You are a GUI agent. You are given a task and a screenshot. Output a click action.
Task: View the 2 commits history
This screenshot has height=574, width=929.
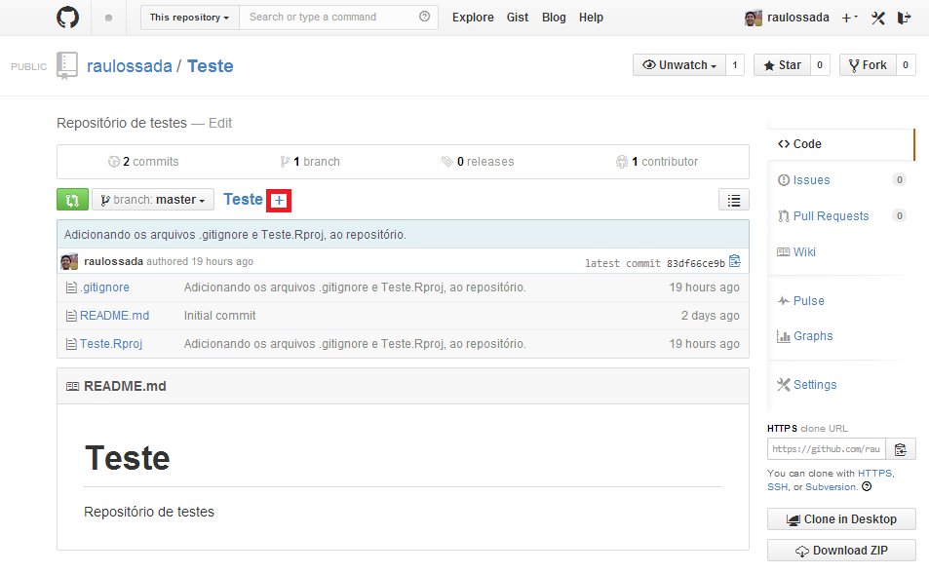tap(143, 161)
